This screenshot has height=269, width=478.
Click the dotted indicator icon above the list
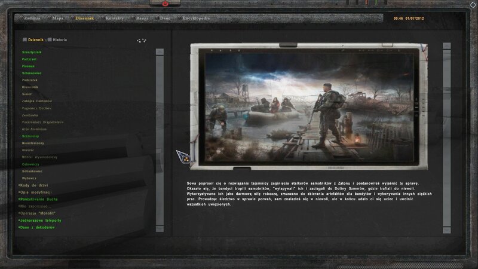pyautogui.click(x=142, y=41)
